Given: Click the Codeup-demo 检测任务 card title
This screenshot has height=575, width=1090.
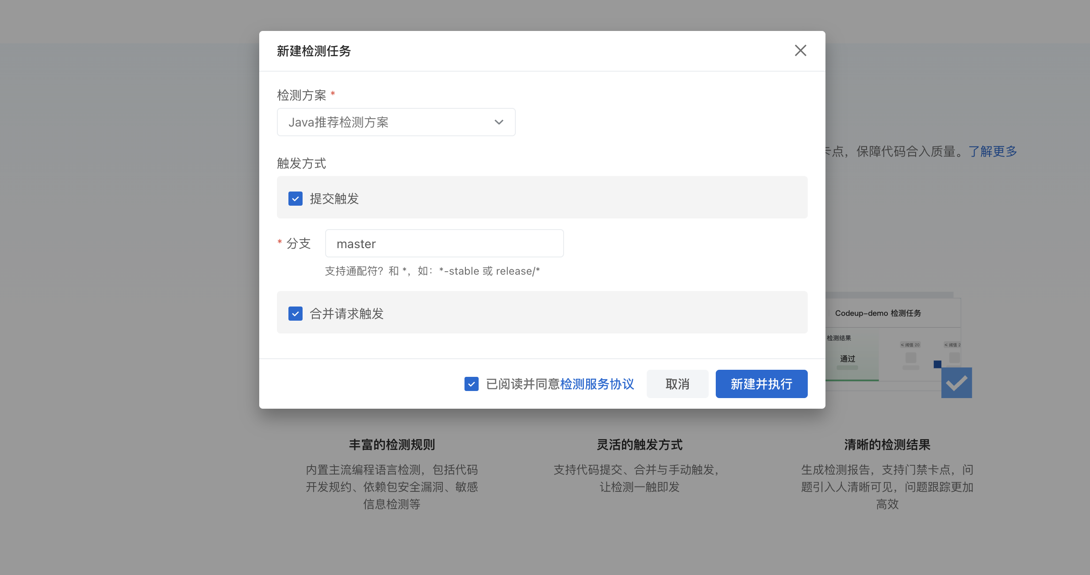Looking at the screenshot, I should coord(878,313).
